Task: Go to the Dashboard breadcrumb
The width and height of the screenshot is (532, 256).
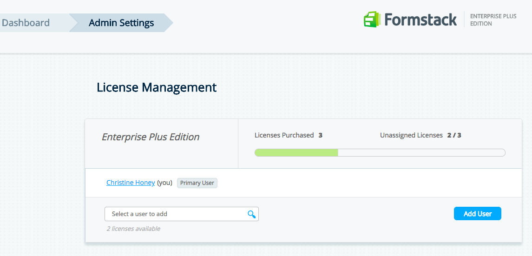Action: pos(26,23)
